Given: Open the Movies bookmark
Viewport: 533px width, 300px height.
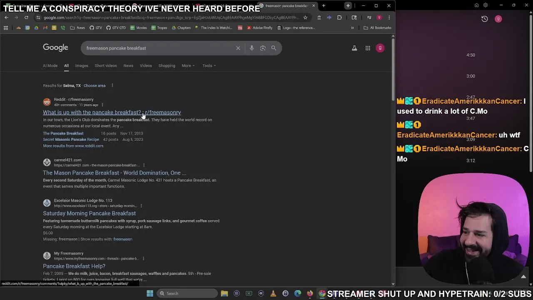Looking at the screenshot, I should (x=139, y=28).
